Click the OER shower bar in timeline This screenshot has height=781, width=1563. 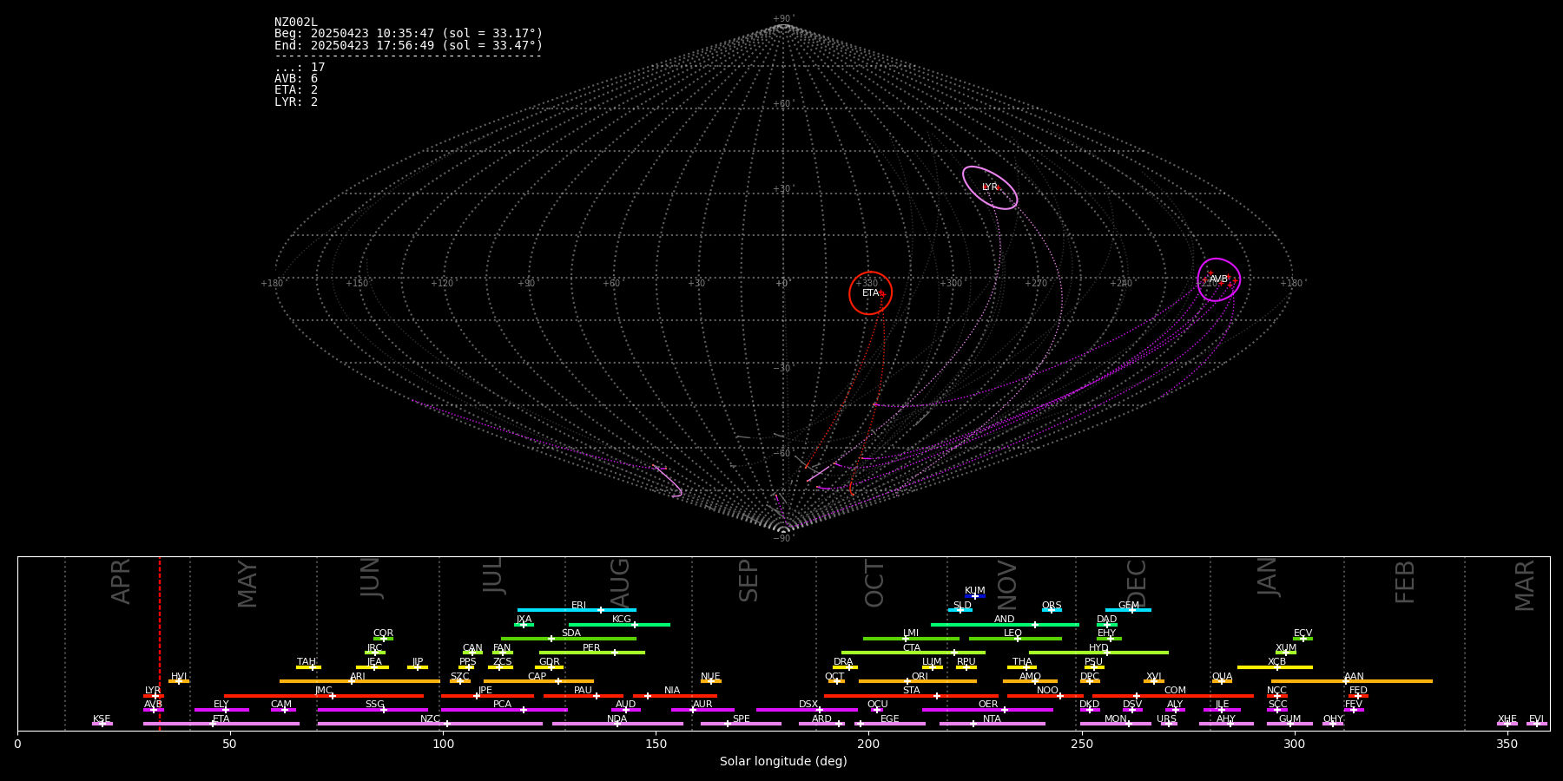pyautogui.click(x=987, y=710)
